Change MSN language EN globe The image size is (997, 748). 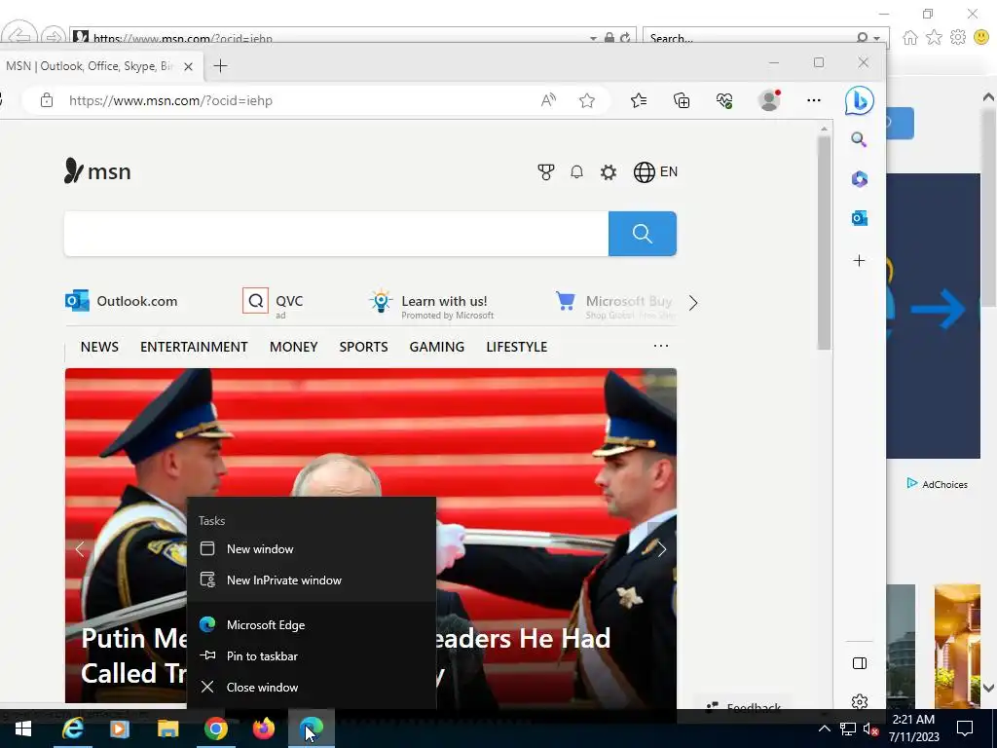point(655,172)
